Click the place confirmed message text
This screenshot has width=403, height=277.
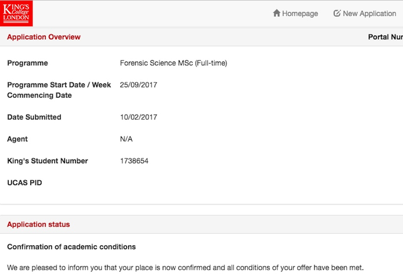[185, 267]
